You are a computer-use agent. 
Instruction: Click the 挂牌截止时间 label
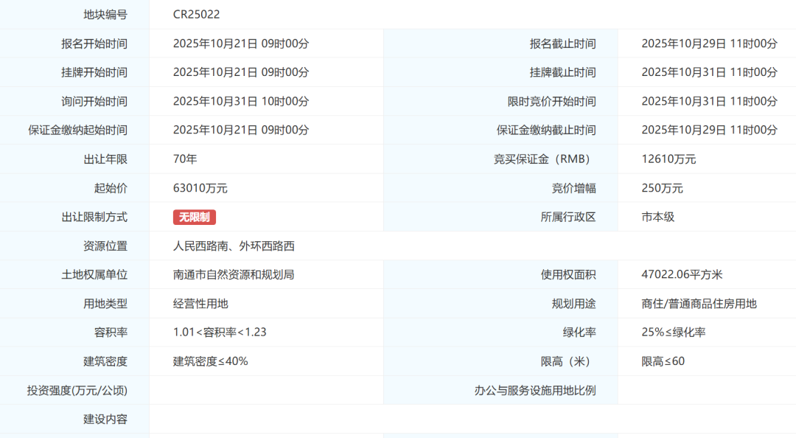point(562,72)
